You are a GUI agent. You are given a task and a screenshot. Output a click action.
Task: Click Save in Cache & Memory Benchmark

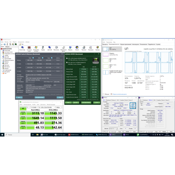coord(19,97)
